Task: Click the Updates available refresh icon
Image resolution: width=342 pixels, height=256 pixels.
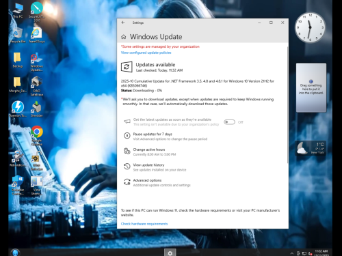Action: [x=127, y=67]
